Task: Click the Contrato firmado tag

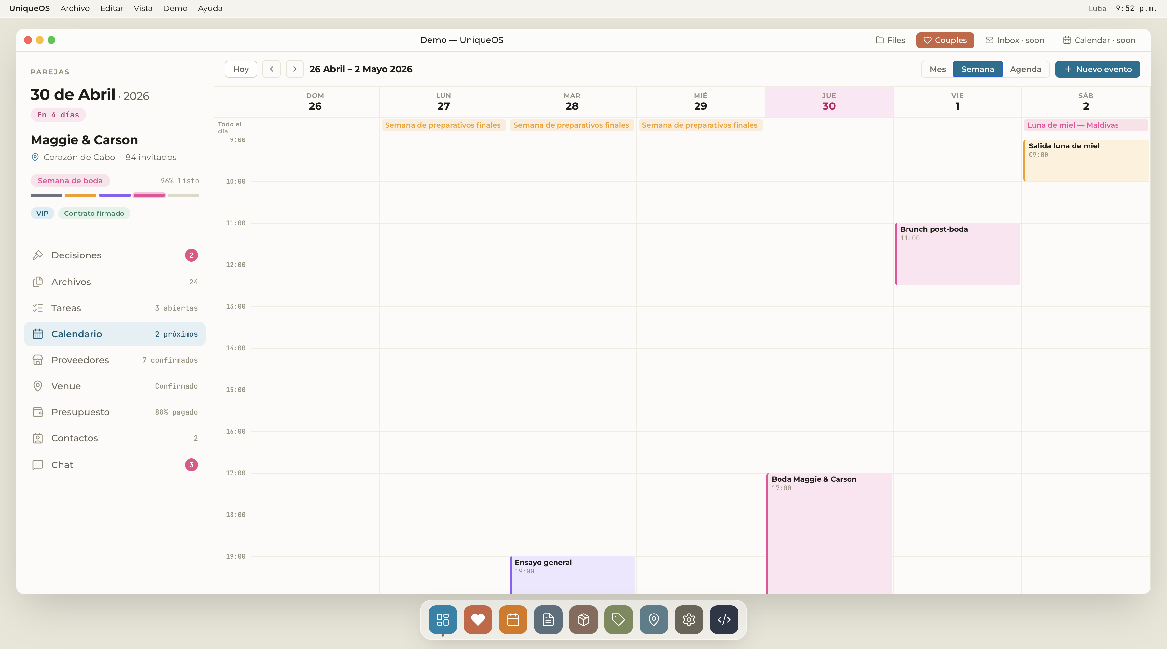Action: 94,213
